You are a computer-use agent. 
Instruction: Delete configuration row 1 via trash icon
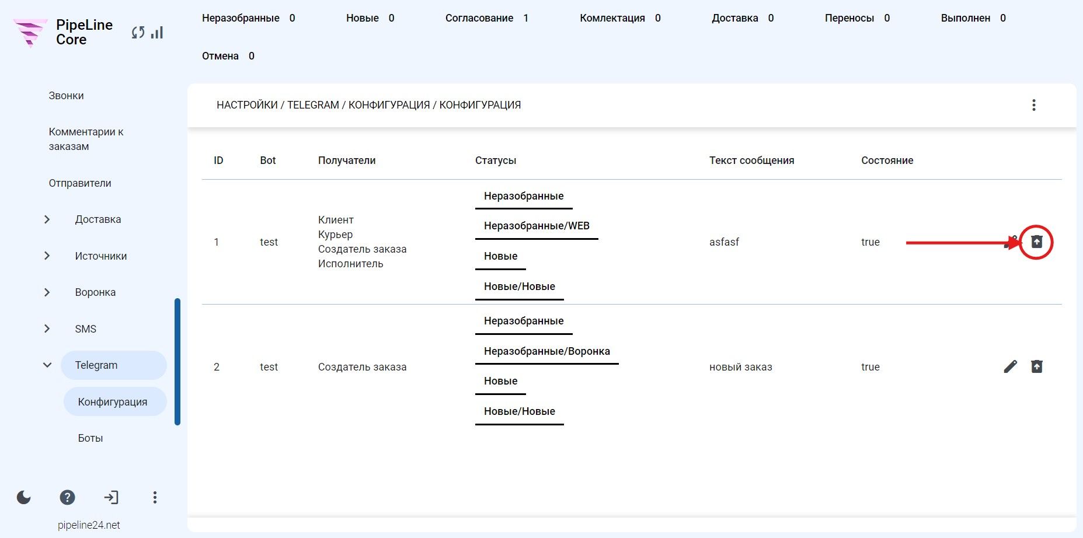[x=1037, y=242]
